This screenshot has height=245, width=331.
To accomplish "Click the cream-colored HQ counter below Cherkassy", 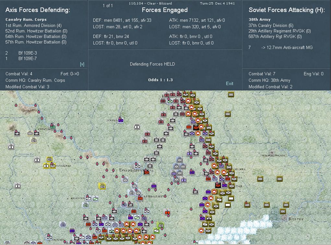I will click(34, 140).
